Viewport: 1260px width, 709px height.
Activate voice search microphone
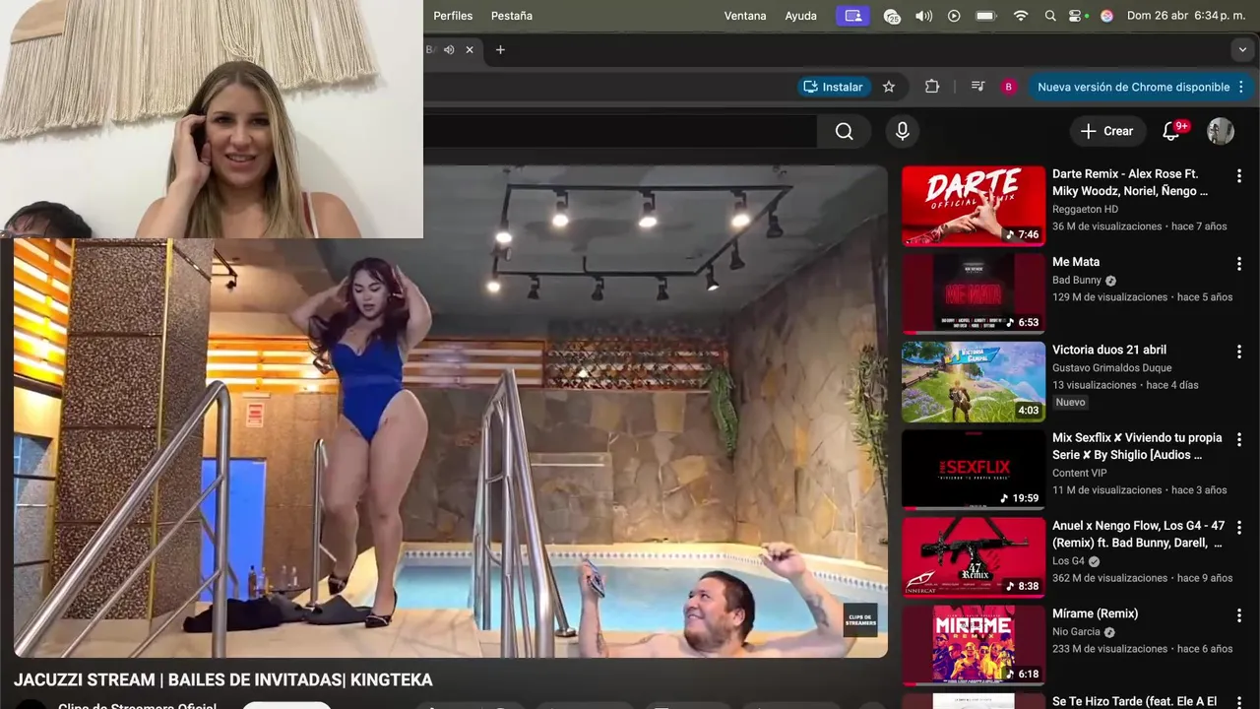coord(902,131)
